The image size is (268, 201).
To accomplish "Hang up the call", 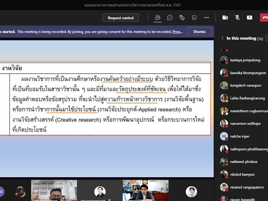I will 264,18.
